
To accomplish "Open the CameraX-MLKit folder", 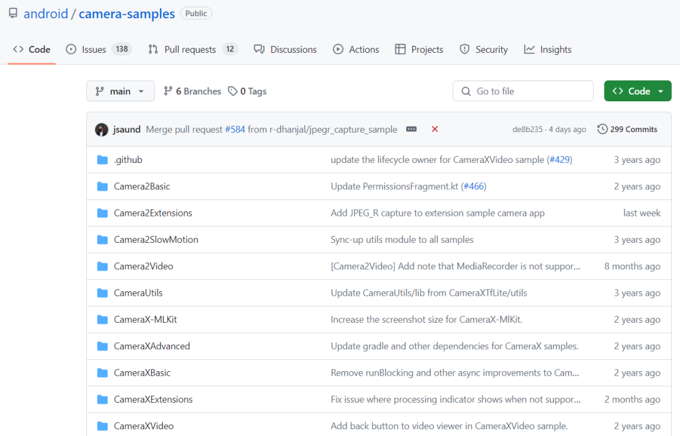I will point(145,320).
